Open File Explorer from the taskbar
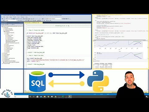 (x=45, y=96)
